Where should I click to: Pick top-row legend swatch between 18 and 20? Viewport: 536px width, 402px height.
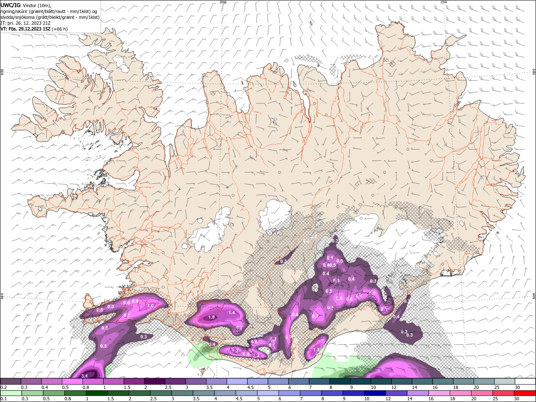[x=464, y=381]
